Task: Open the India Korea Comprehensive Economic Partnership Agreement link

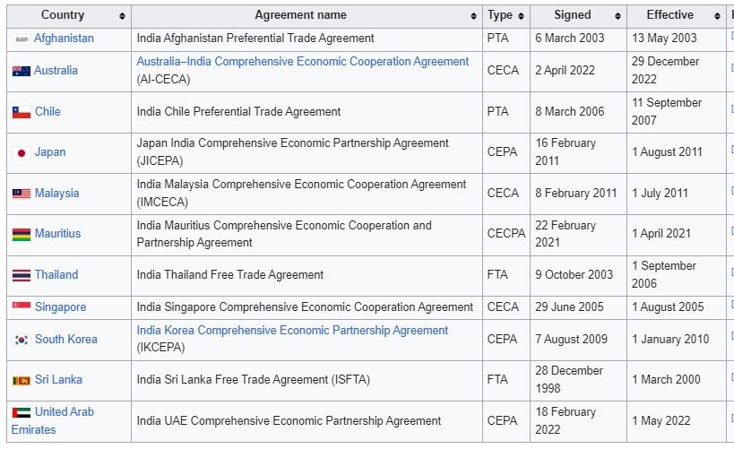Action: [292, 331]
